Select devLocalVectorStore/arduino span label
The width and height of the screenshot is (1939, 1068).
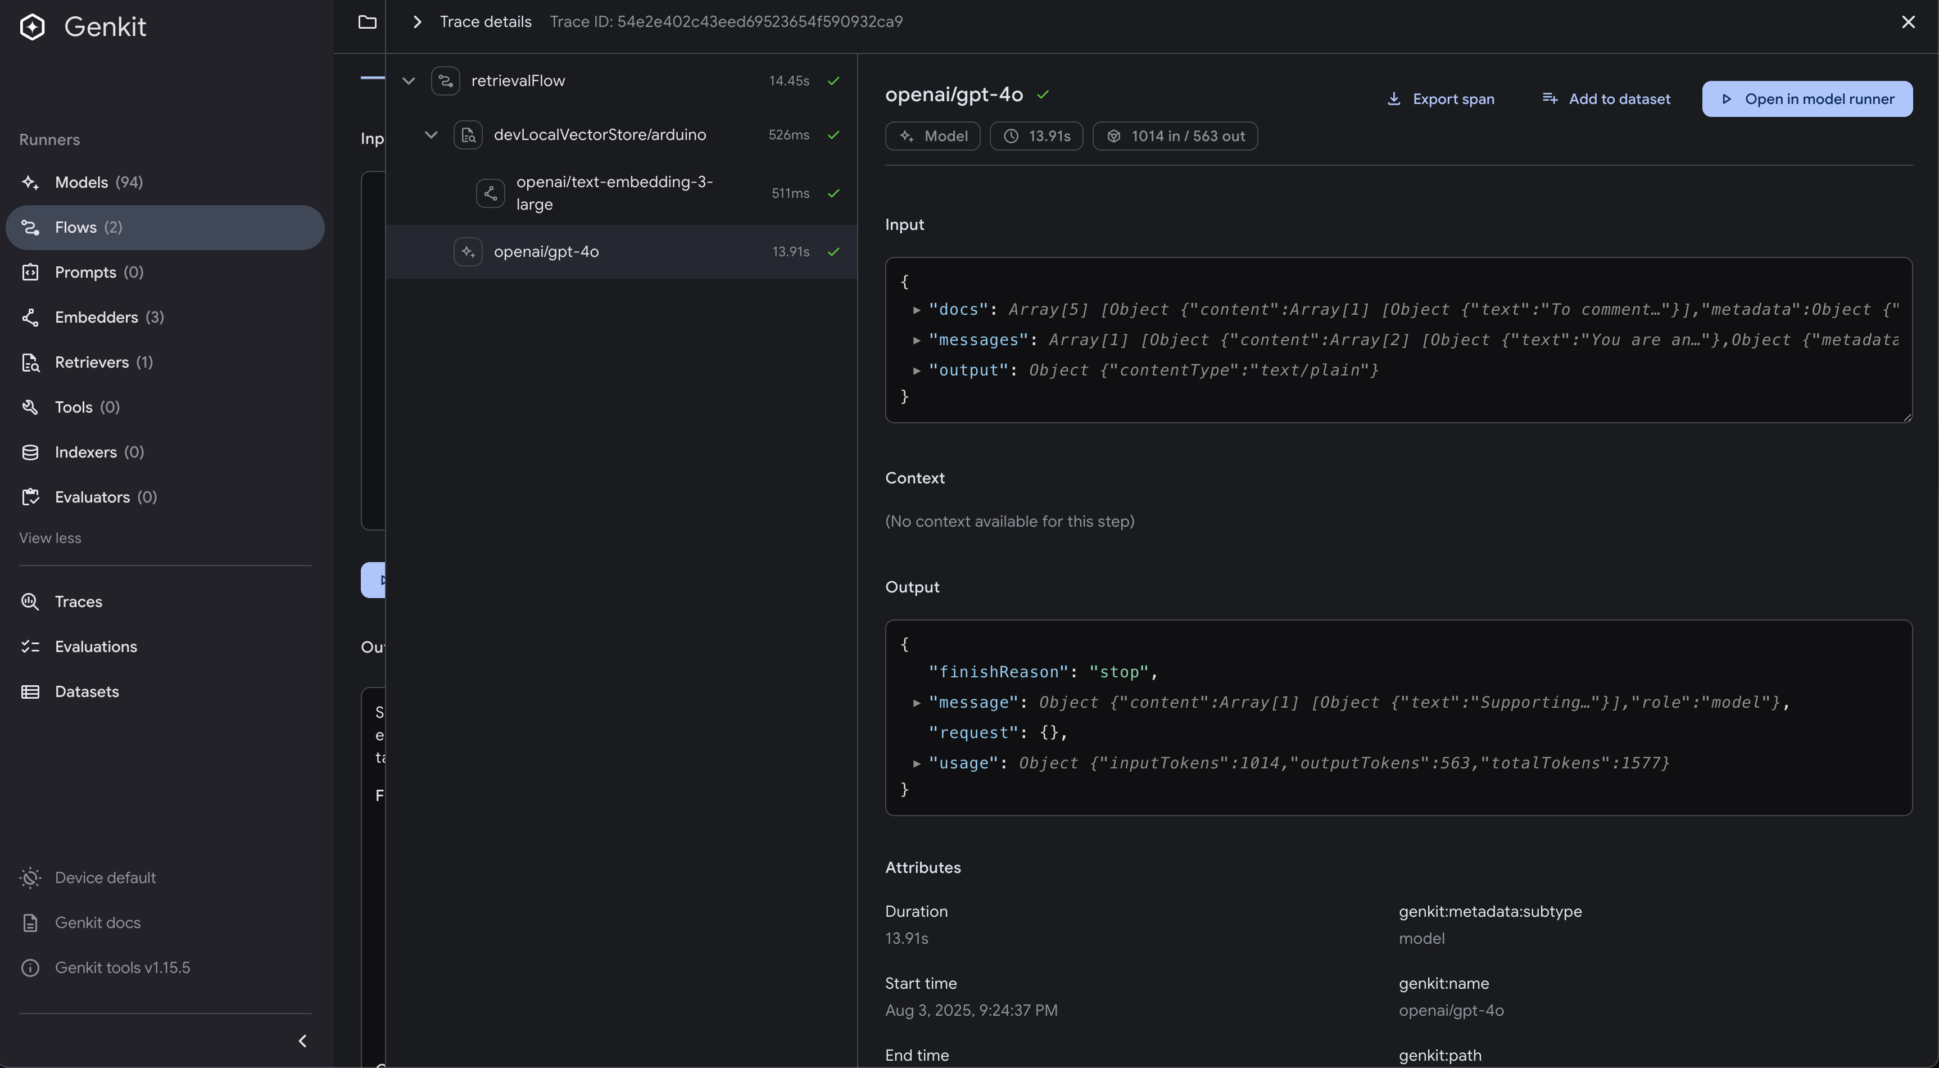click(600, 135)
